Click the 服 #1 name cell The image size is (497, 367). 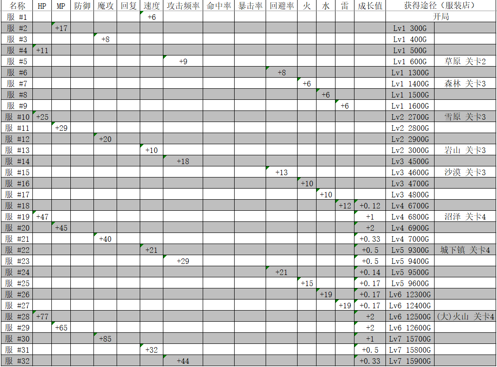pos(17,17)
